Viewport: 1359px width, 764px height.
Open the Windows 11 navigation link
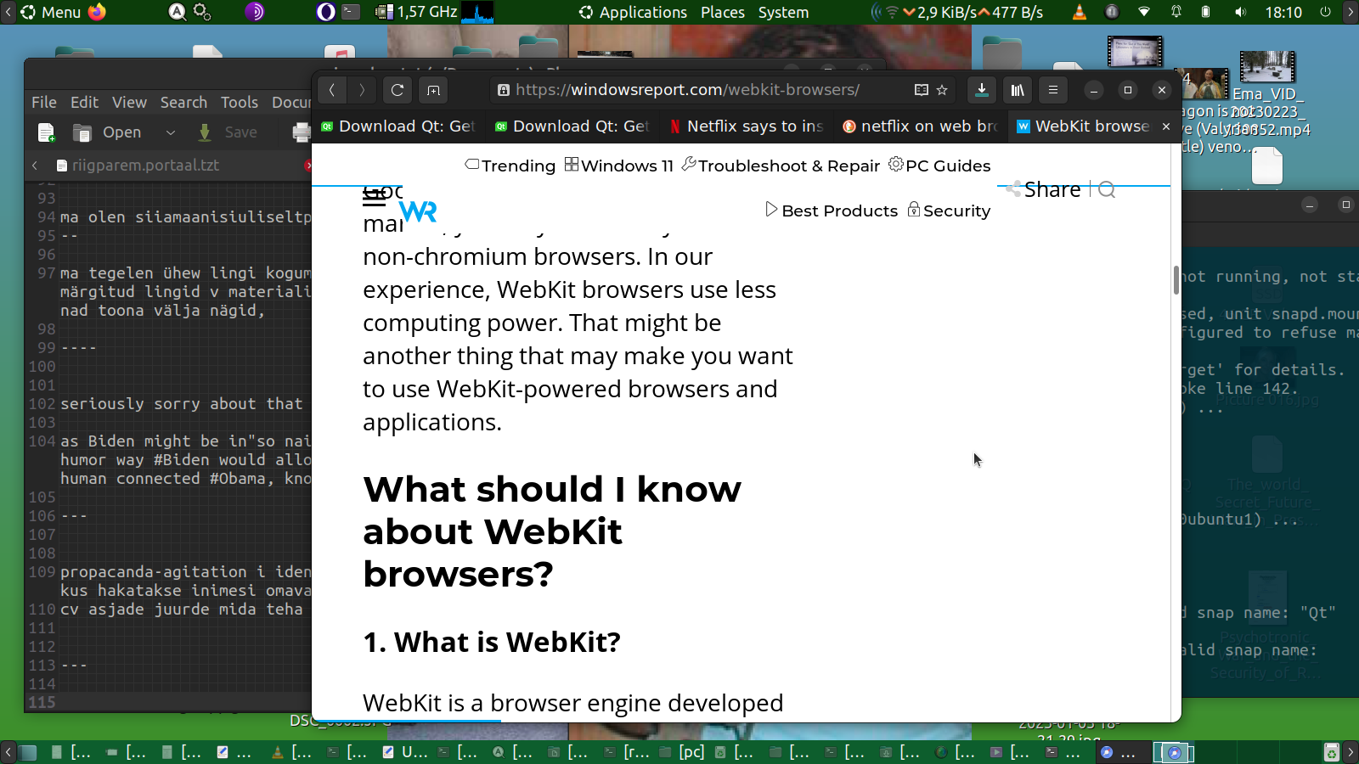[x=619, y=166]
